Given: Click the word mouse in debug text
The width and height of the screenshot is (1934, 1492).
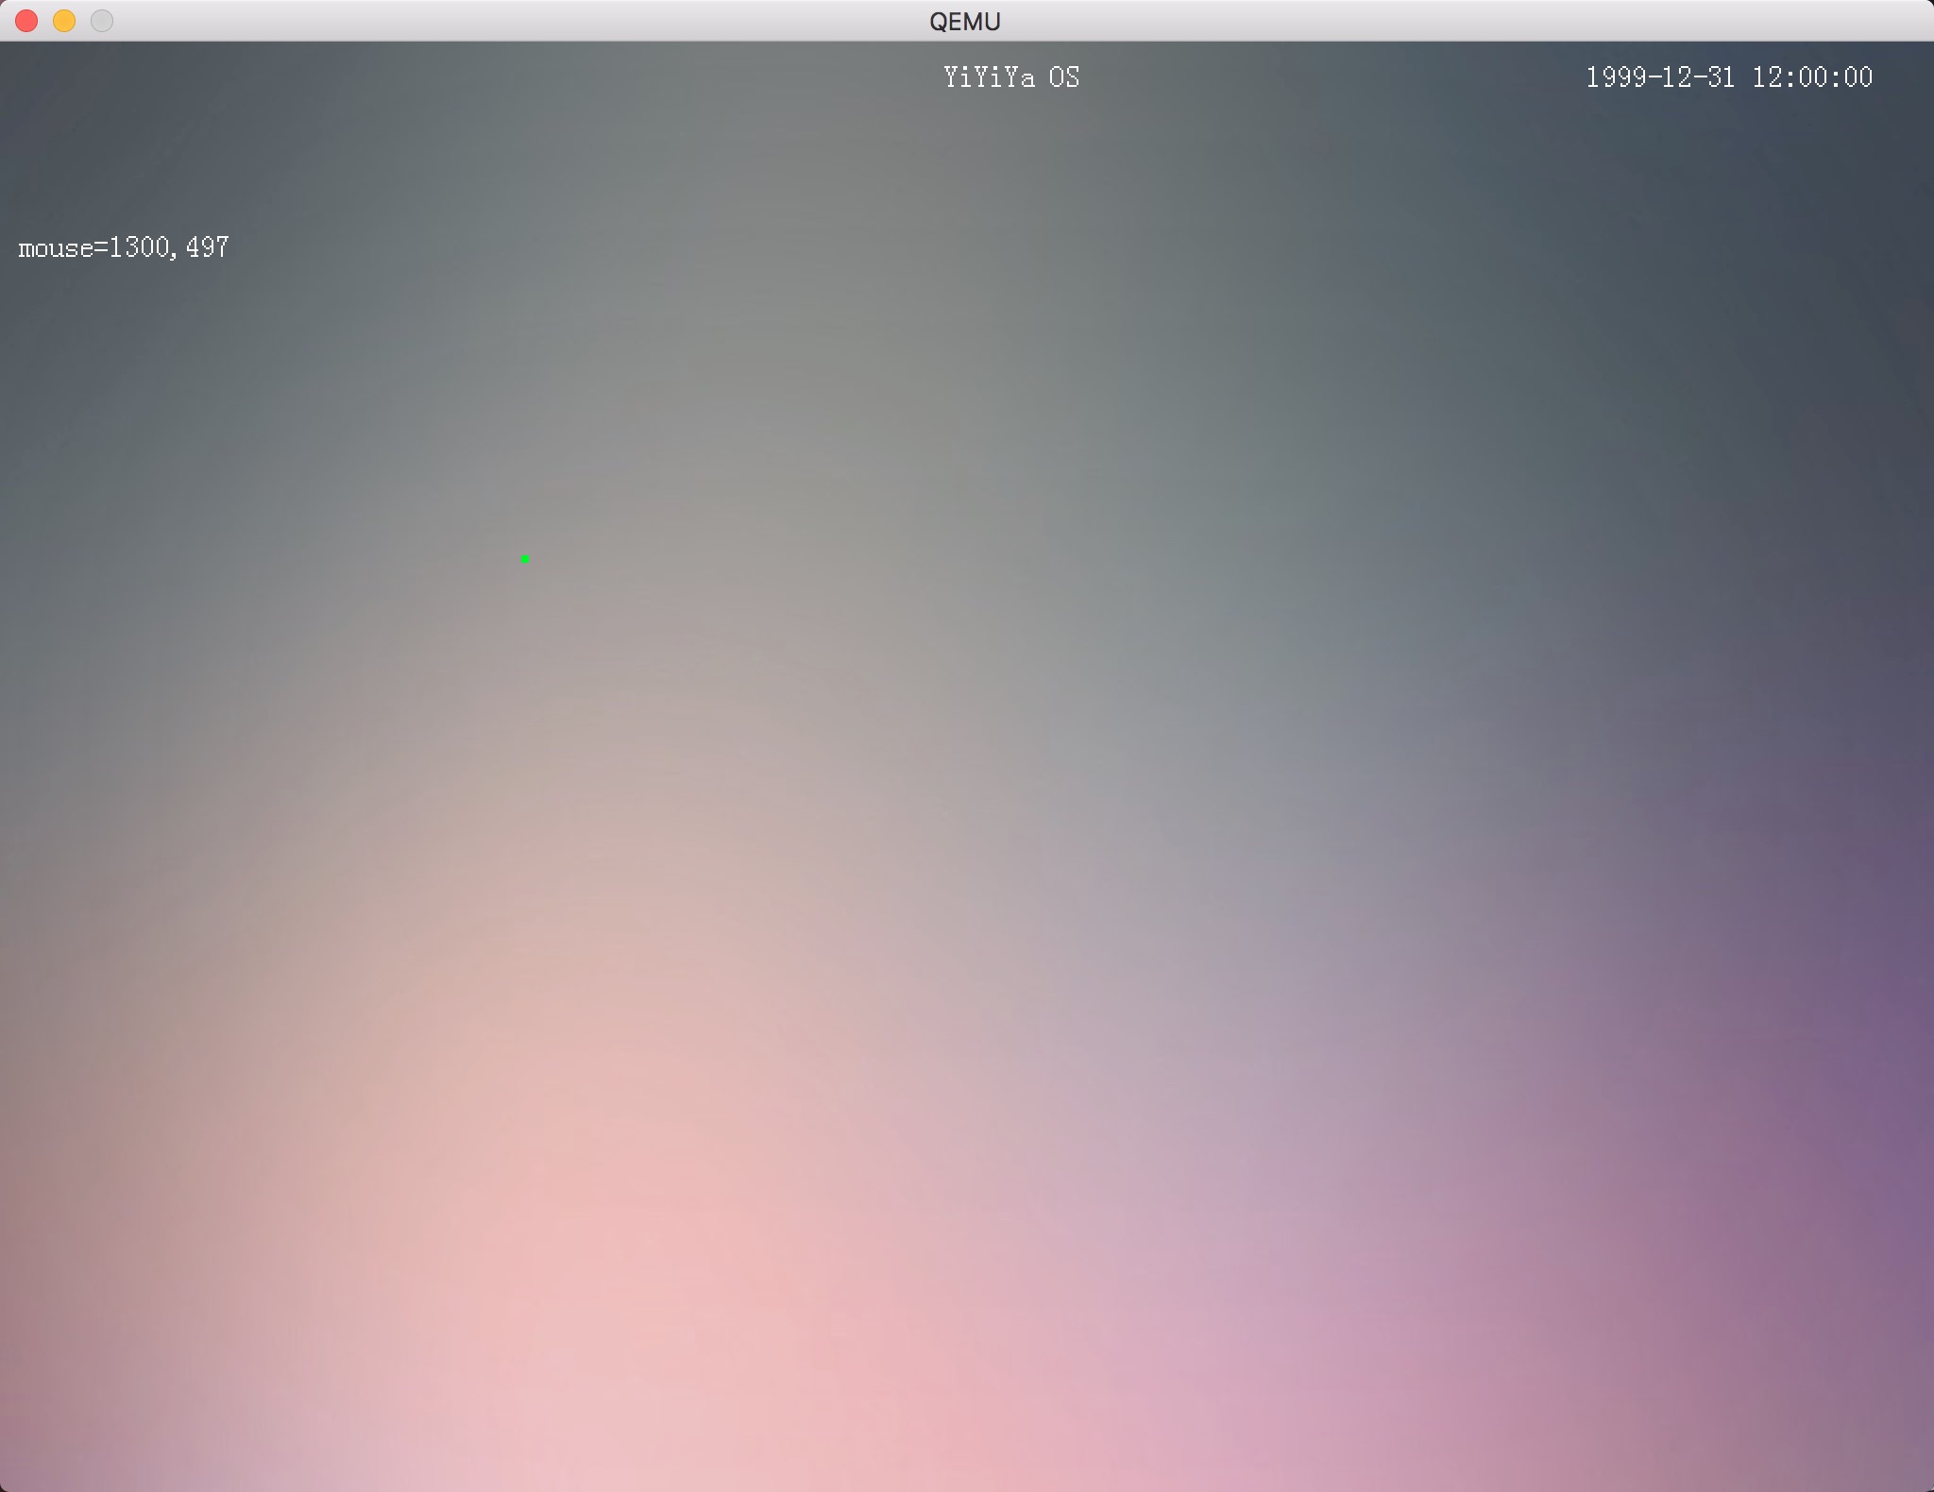Looking at the screenshot, I should 56,248.
